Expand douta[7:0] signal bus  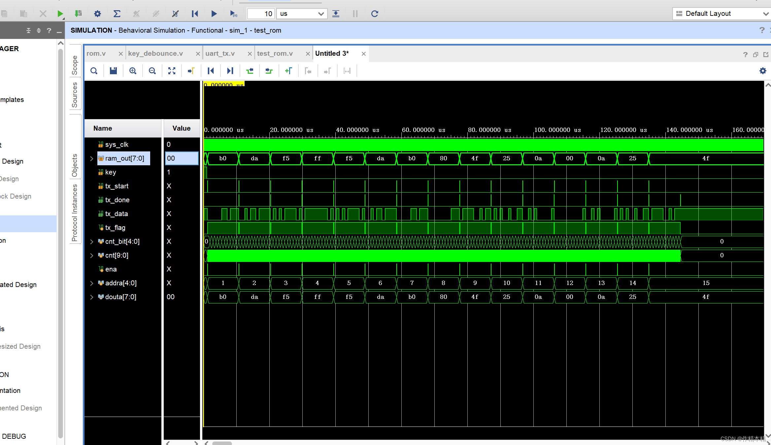[91, 297]
